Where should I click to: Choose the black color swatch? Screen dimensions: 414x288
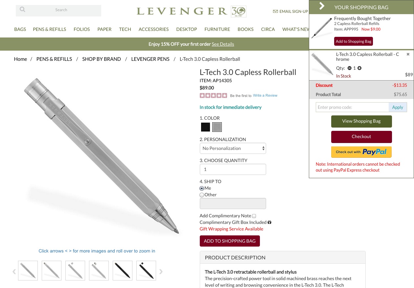pos(205,127)
